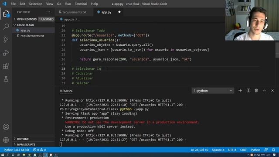Click 'def seleciona_usuarios():' on line 22
This screenshot has height=157, width=279.
[x=96, y=40]
